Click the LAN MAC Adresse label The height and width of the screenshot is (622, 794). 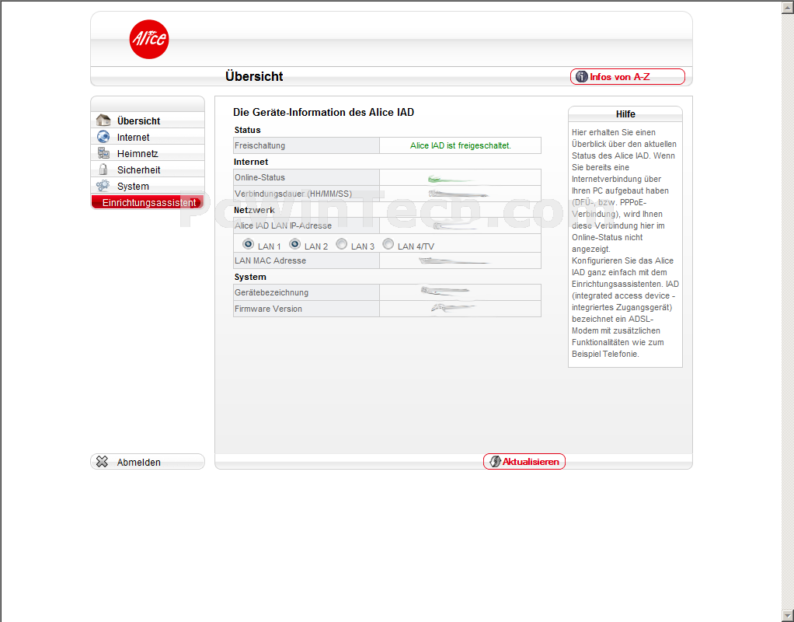pos(270,260)
